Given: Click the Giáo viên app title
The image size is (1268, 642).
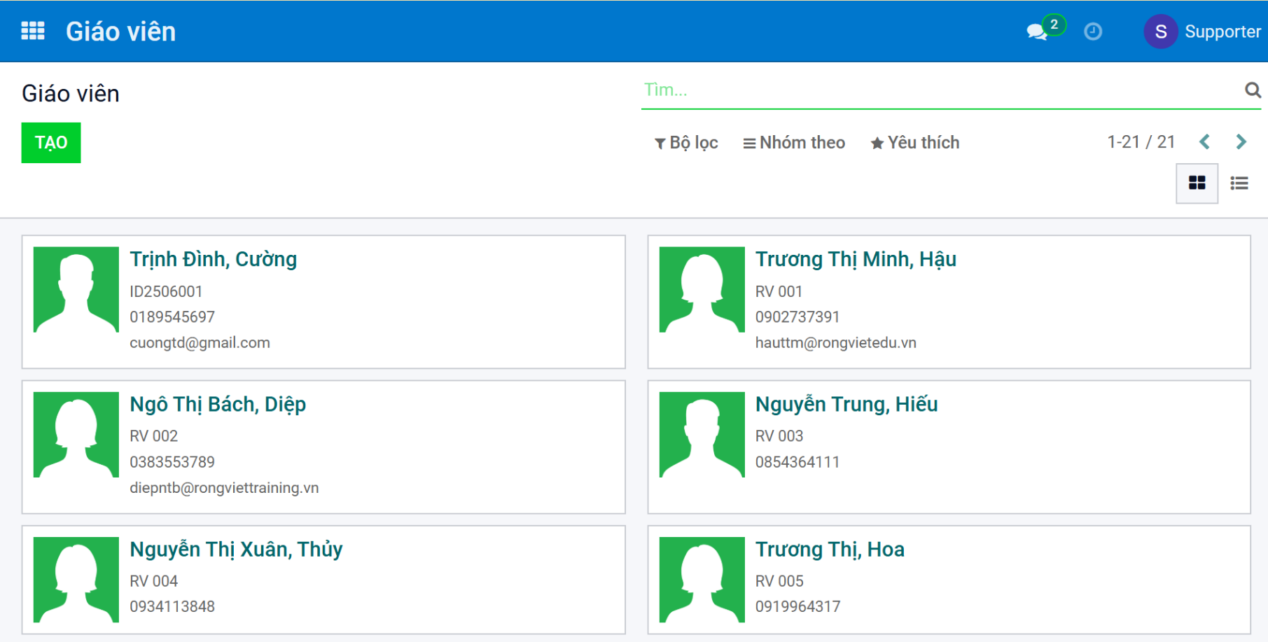Looking at the screenshot, I should coord(120,32).
